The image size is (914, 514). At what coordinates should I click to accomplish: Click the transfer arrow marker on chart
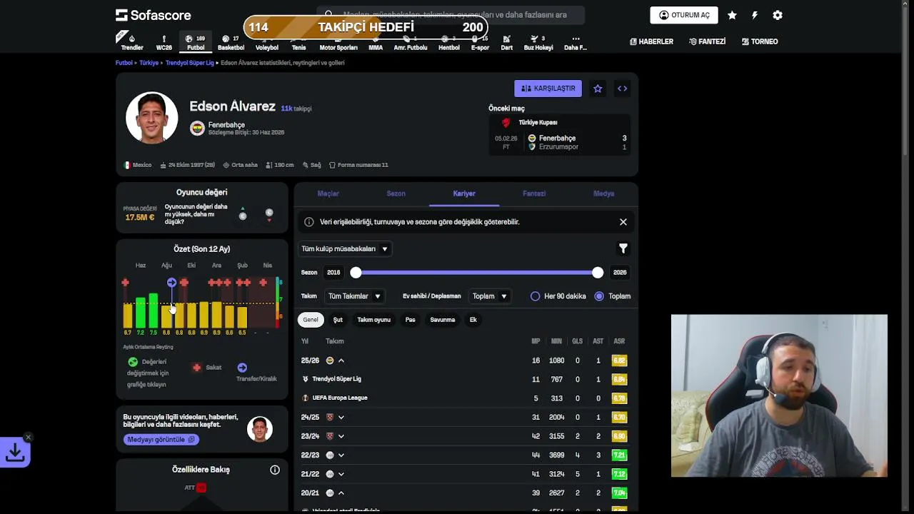(x=171, y=283)
